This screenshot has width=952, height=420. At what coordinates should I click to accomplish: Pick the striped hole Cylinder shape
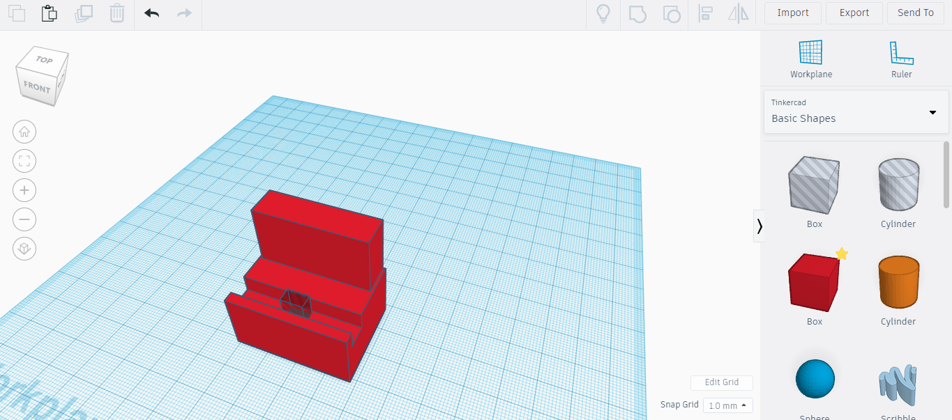coord(898,184)
